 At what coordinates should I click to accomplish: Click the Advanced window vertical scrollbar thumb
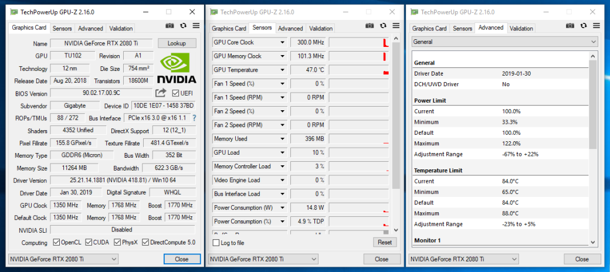pos(593,105)
